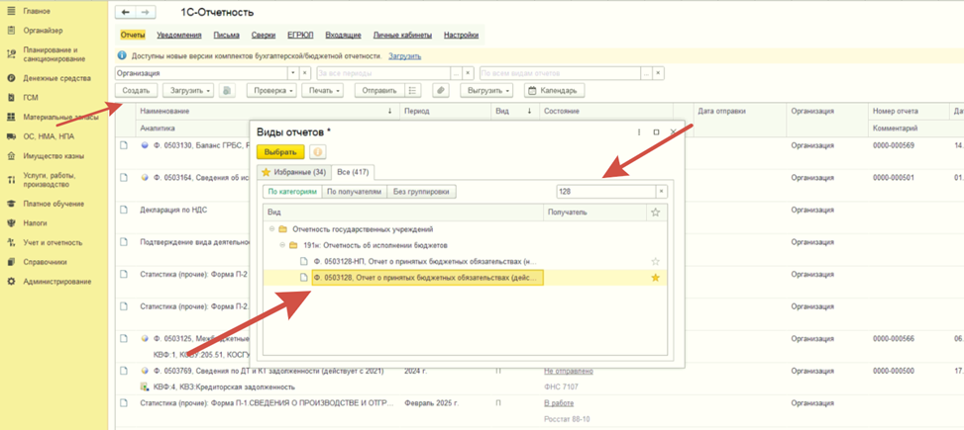Open the Календарь button
This screenshot has height=430, width=964.
(554, 90)
